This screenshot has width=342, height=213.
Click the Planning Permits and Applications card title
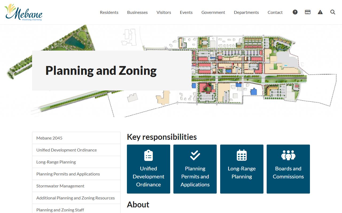point(195,177)
